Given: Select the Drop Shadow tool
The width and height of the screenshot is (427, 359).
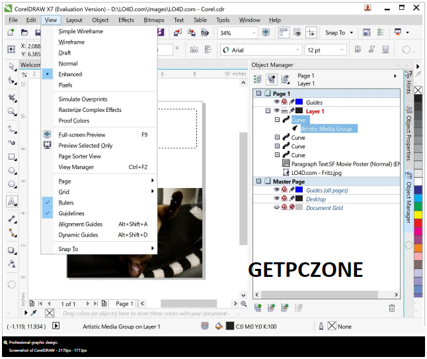Looking at the screenshot, I should 12,250.
